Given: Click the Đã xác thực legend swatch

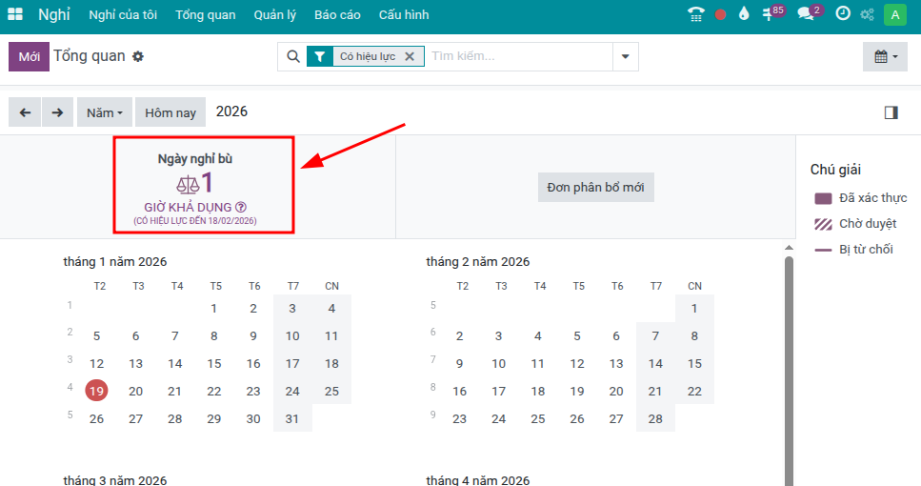Looking at the screenshot, I should coord(824,198).
